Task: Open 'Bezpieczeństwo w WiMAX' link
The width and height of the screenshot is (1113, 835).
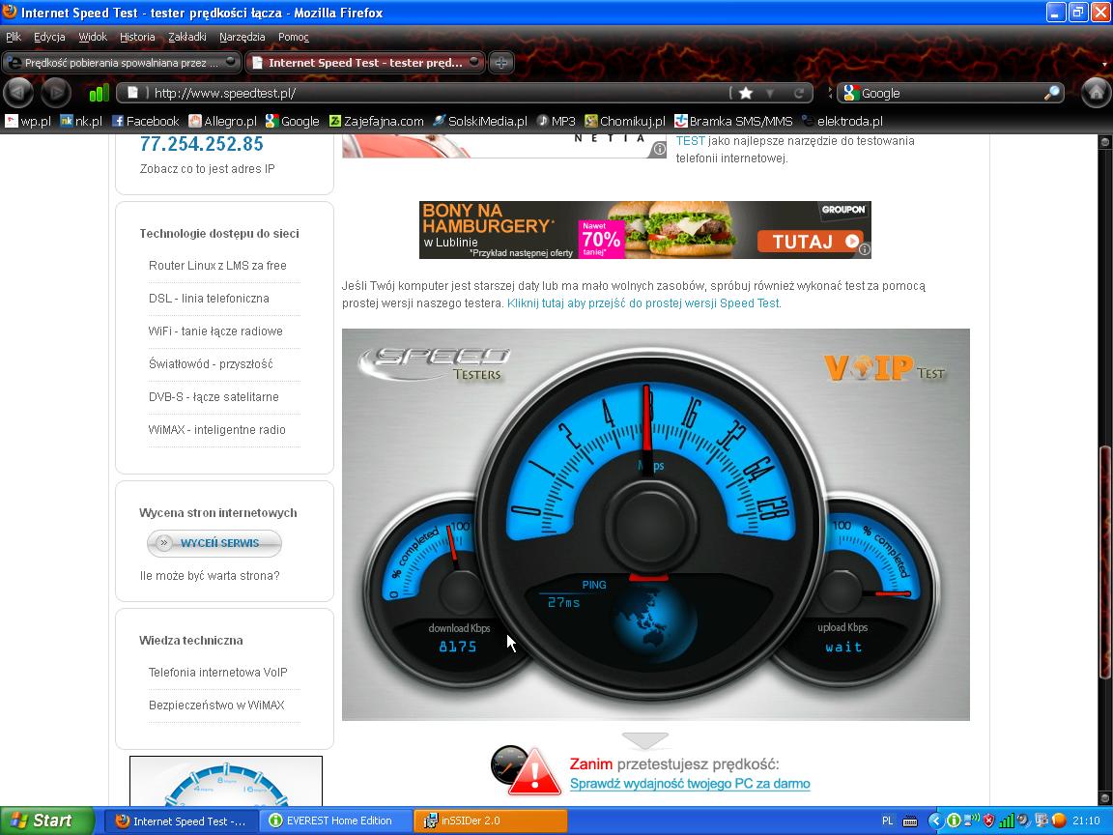Action: 216,705
